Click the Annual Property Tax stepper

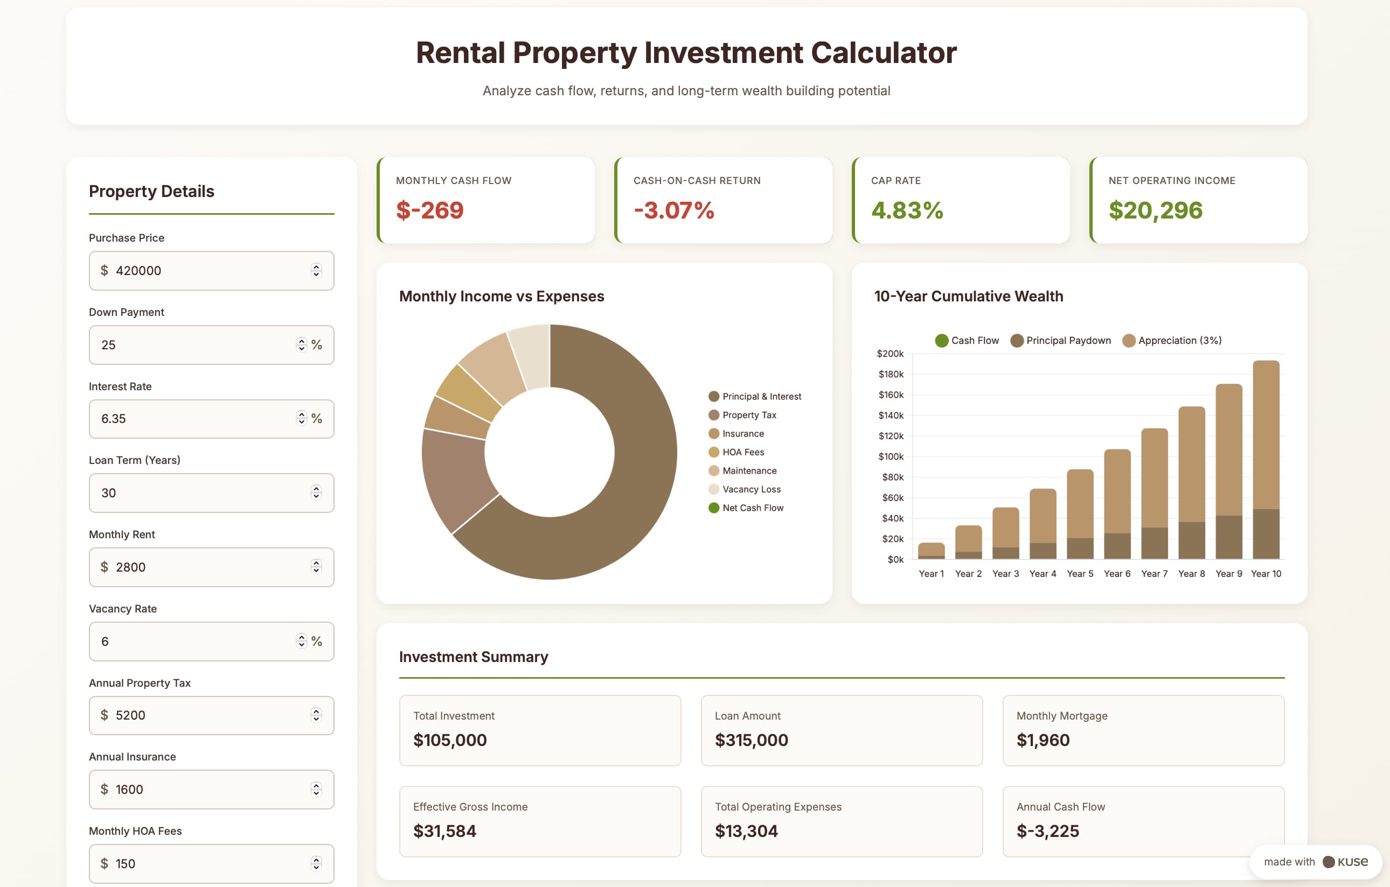(x=316, y=715)
